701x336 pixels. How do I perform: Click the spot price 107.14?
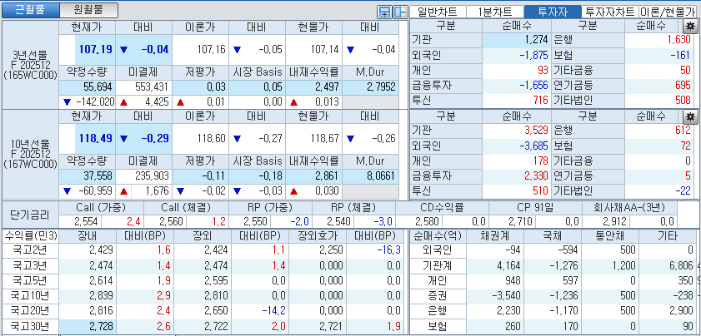[x=324, y=50]
